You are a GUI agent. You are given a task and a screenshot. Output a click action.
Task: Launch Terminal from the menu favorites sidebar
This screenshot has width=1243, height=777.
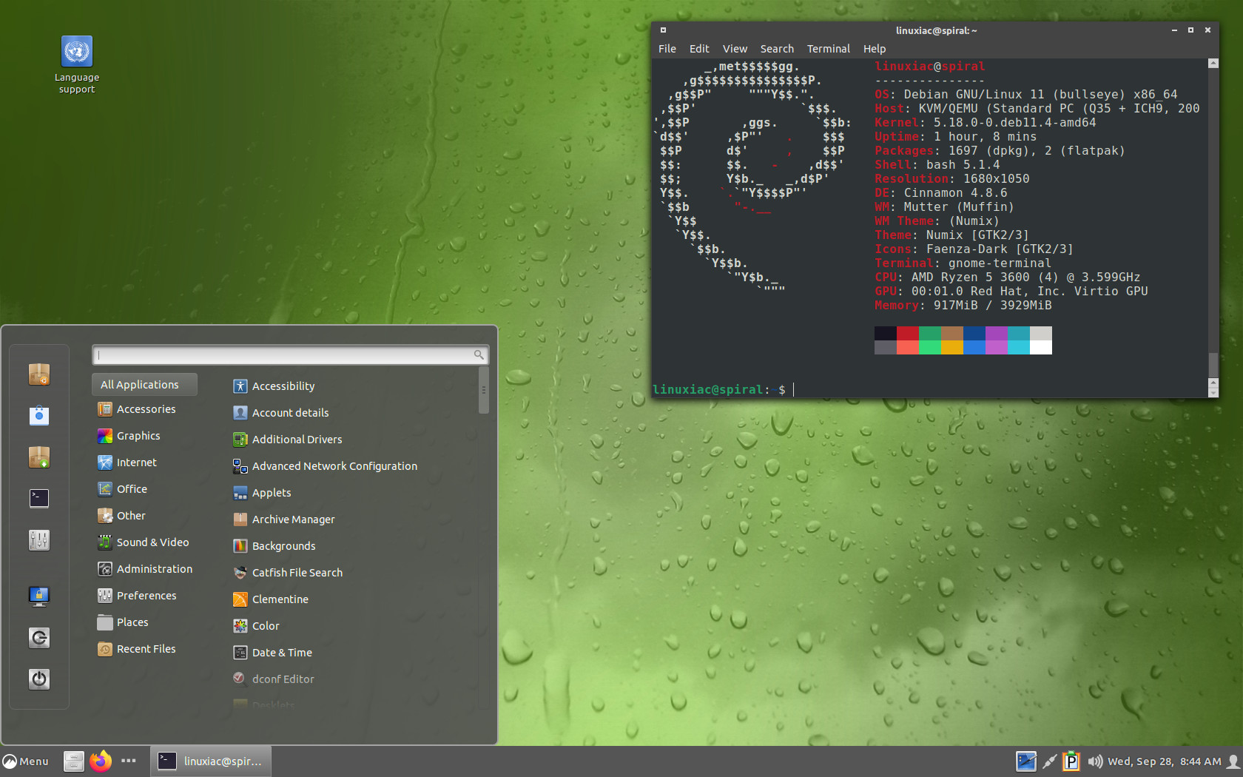pos(39,499)
